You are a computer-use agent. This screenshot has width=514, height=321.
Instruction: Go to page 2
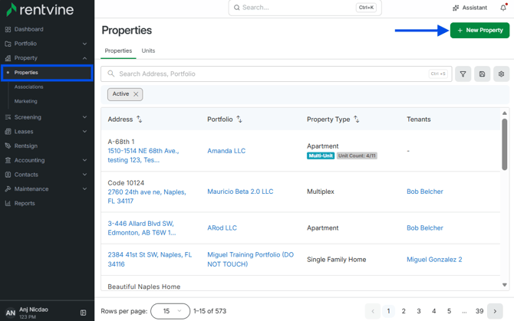click(404, 311)
